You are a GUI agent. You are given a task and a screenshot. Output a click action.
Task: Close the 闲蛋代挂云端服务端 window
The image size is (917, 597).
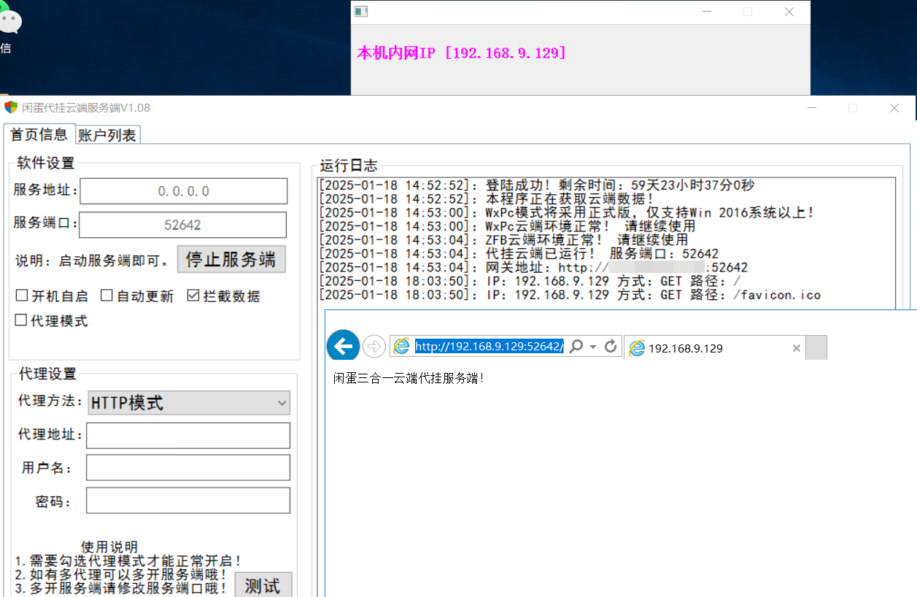click(x=894, y=108)
